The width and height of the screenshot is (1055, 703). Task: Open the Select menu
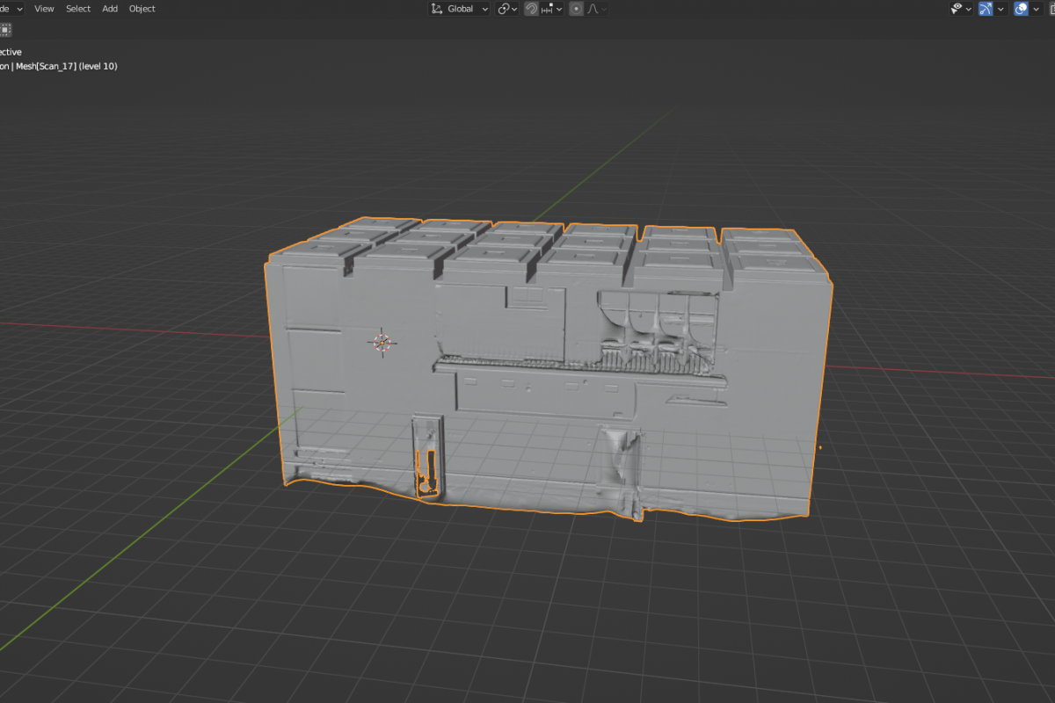[x=78, y=9]
